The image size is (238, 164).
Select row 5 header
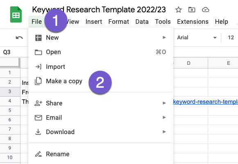10,110
